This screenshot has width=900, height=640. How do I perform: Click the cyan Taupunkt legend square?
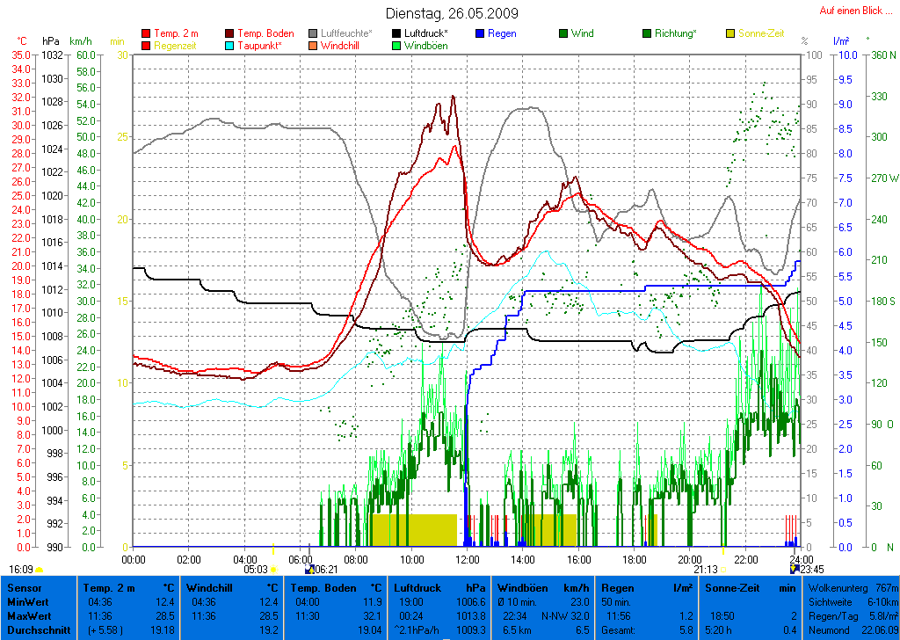click(230, 46)
